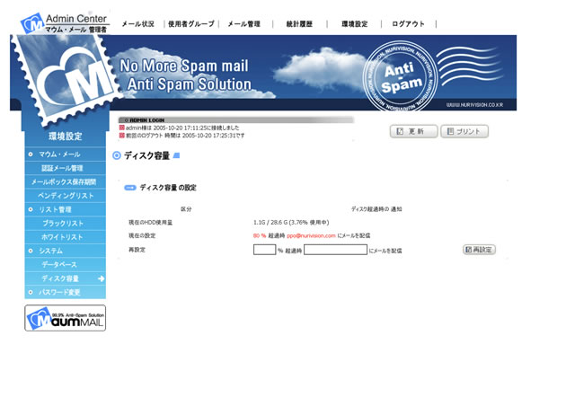Click the プリント print button
Image resolution: width=575 pixels, height=406 pixels.
point(464,131)
